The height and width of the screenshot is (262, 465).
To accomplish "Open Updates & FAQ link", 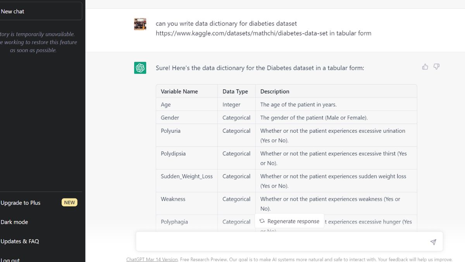I will tap(20, 241).
